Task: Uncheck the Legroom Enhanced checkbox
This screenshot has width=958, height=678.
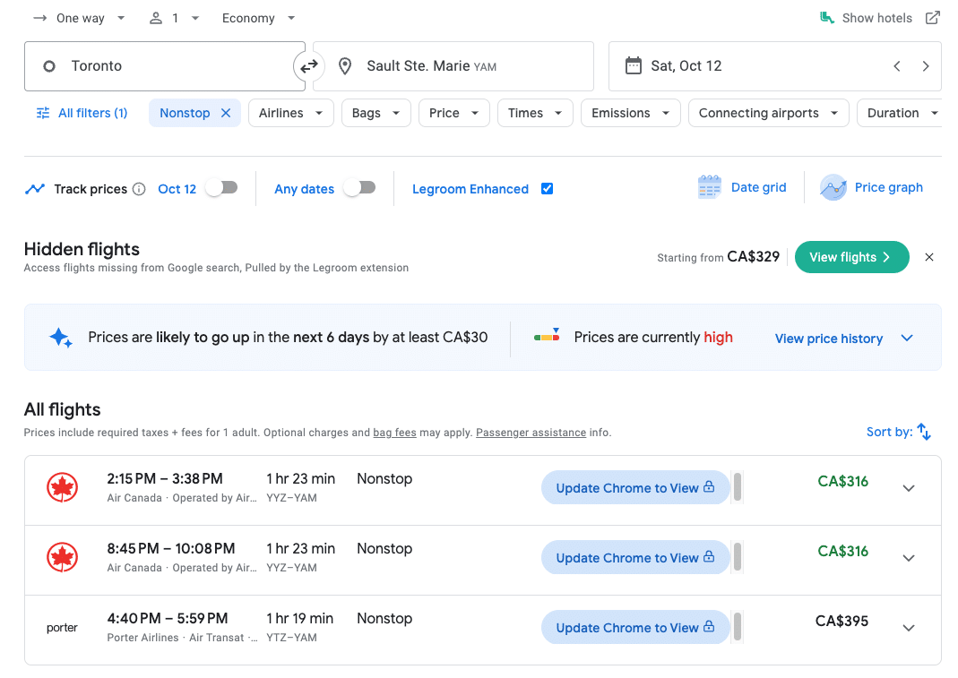Action: click(547, 189)
